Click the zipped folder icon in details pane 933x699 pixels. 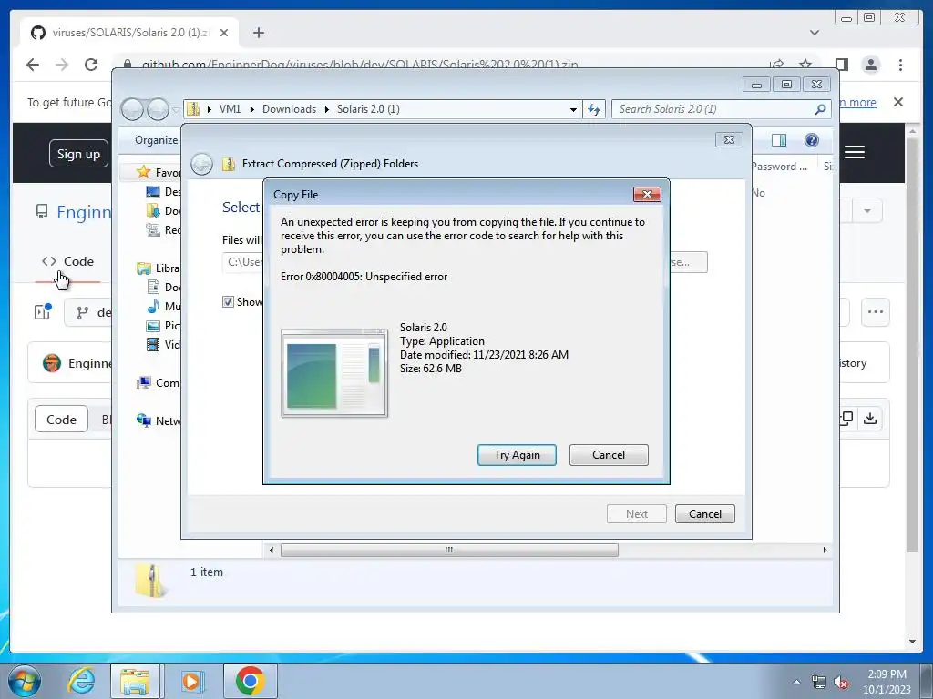coord(150,580)
